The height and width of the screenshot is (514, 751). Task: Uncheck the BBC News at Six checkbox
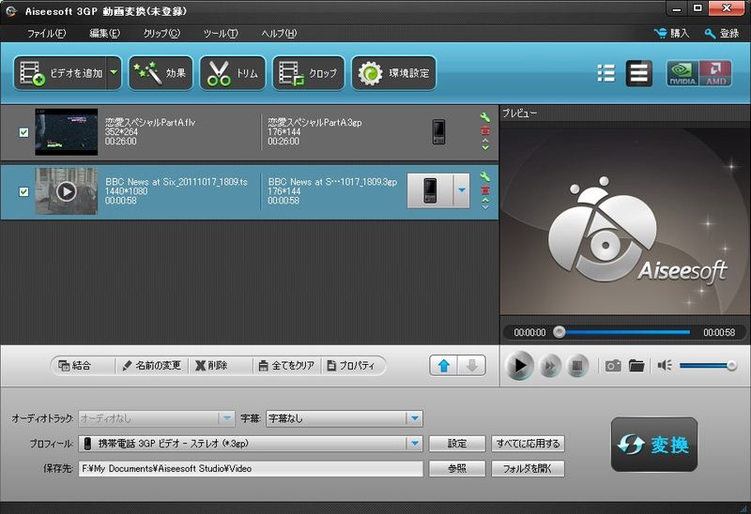tap(23, 191)
